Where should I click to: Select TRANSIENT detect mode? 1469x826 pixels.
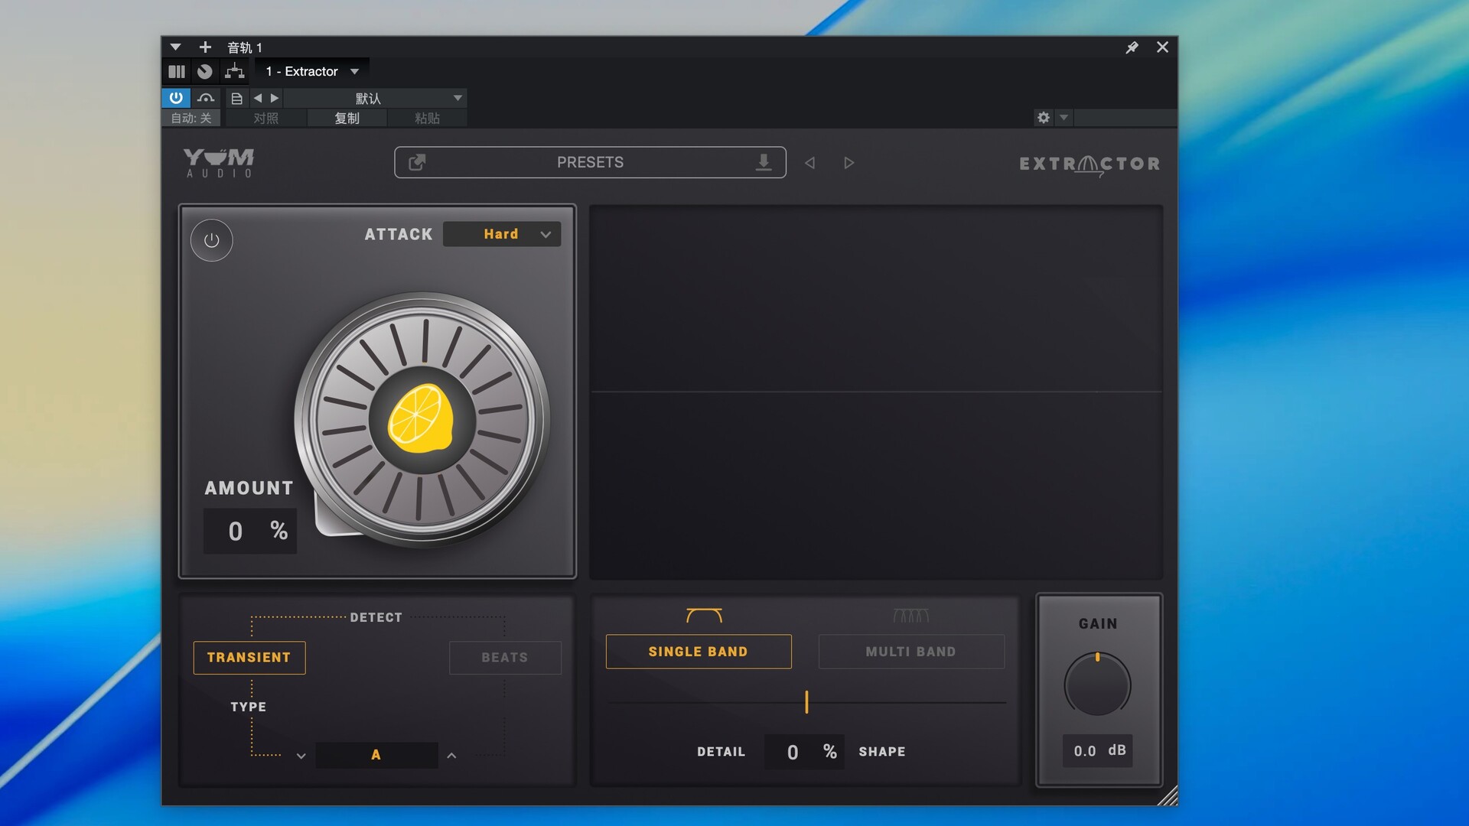[x=249, y=658]
